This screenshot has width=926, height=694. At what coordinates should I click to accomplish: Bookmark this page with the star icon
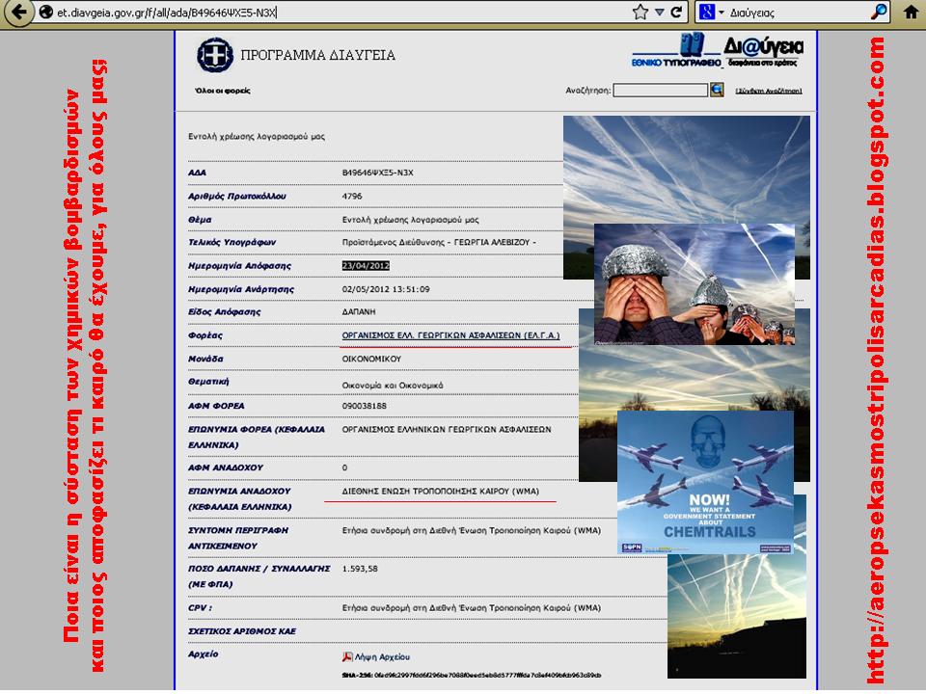pyautogui.click(x=640, y=12)
